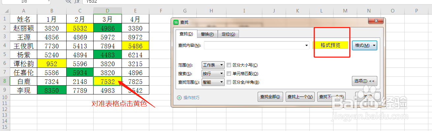Click the cell with 2148
Viewport: 432px width, 131px height.
pyautogui.click(x=79, y=81)
